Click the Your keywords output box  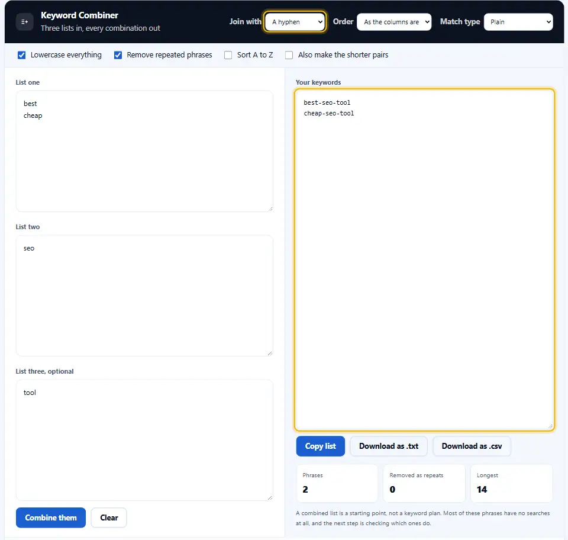424,260
